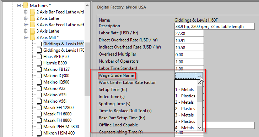Viewport: 259px width, 137px height.
Task: Click document icon beside Makino V22
Action: pos(39,89)
